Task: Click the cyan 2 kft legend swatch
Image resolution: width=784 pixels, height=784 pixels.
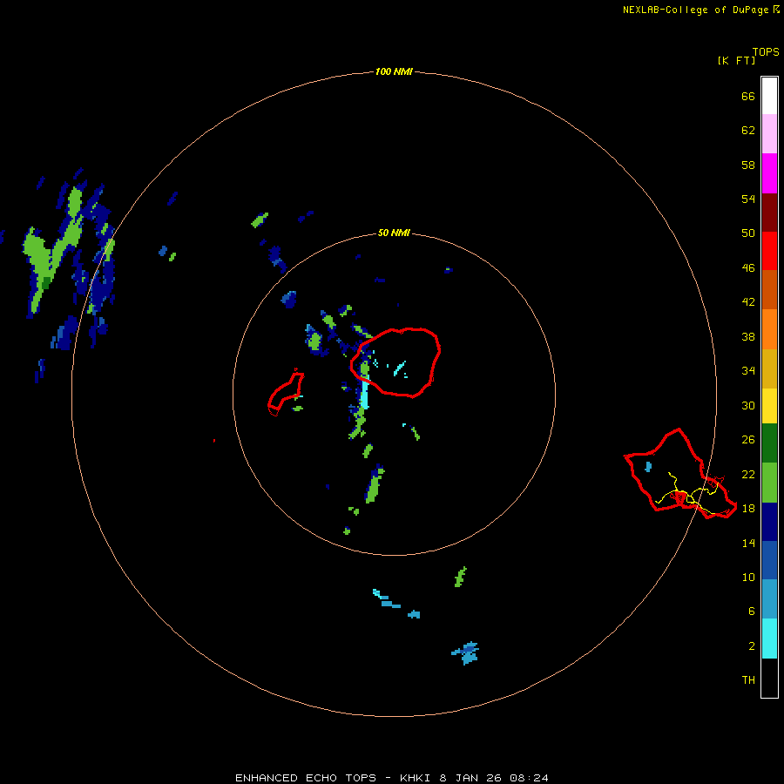Action: [769, 639]
